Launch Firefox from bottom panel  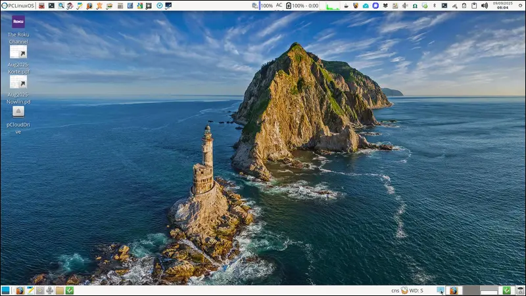(x=20, y=290)
